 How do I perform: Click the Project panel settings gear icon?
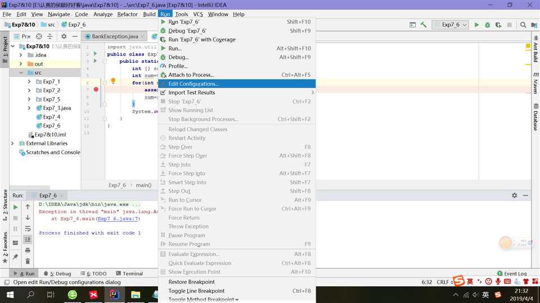[64, 36]
